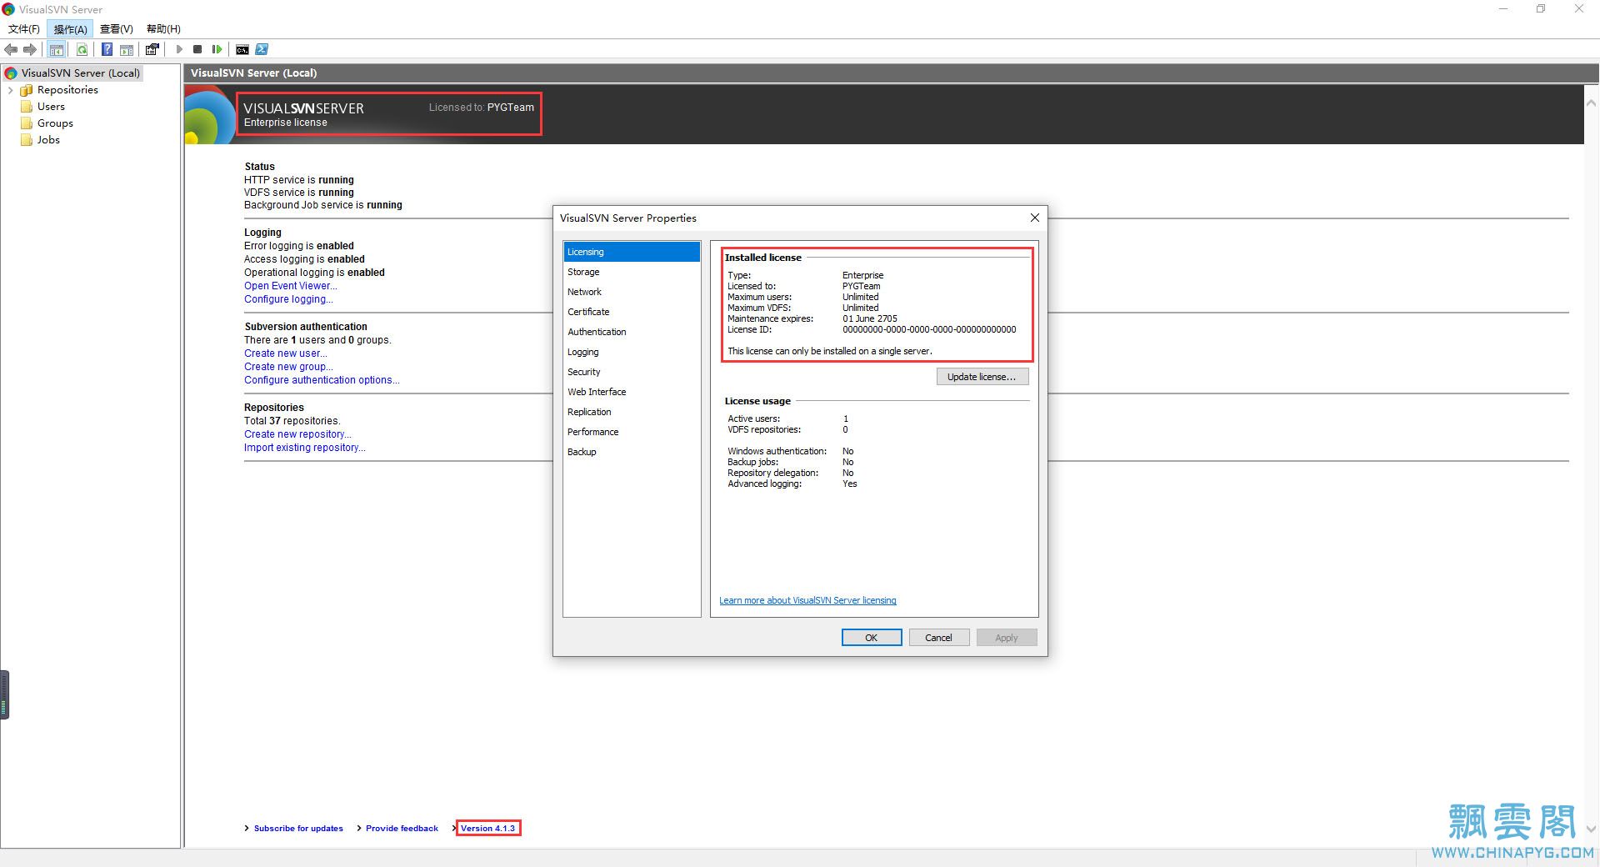Open the 帮助(H) menu

(x=163, y=29)
